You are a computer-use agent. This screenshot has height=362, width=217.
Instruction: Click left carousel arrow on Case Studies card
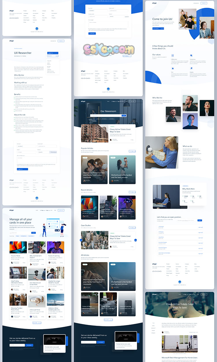coord(81,240)
